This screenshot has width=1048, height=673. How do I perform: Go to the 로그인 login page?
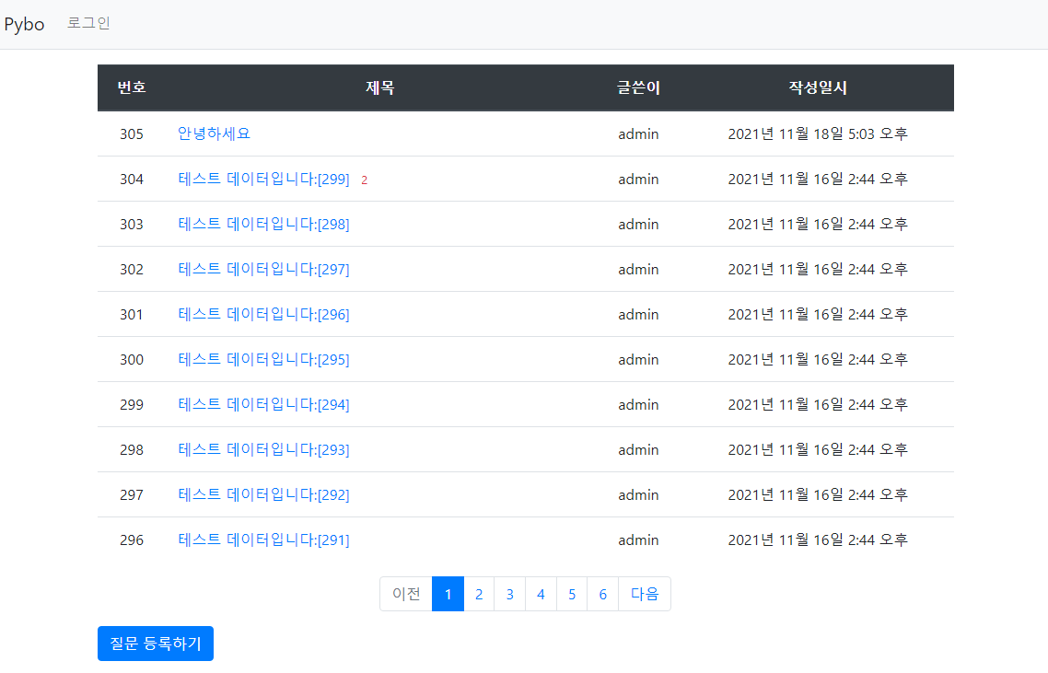88,23
